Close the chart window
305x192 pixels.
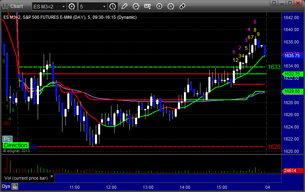pos(298,3)
